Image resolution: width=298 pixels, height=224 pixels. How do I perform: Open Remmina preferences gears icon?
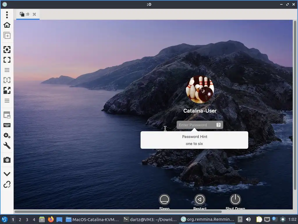[x=7, y=135]
